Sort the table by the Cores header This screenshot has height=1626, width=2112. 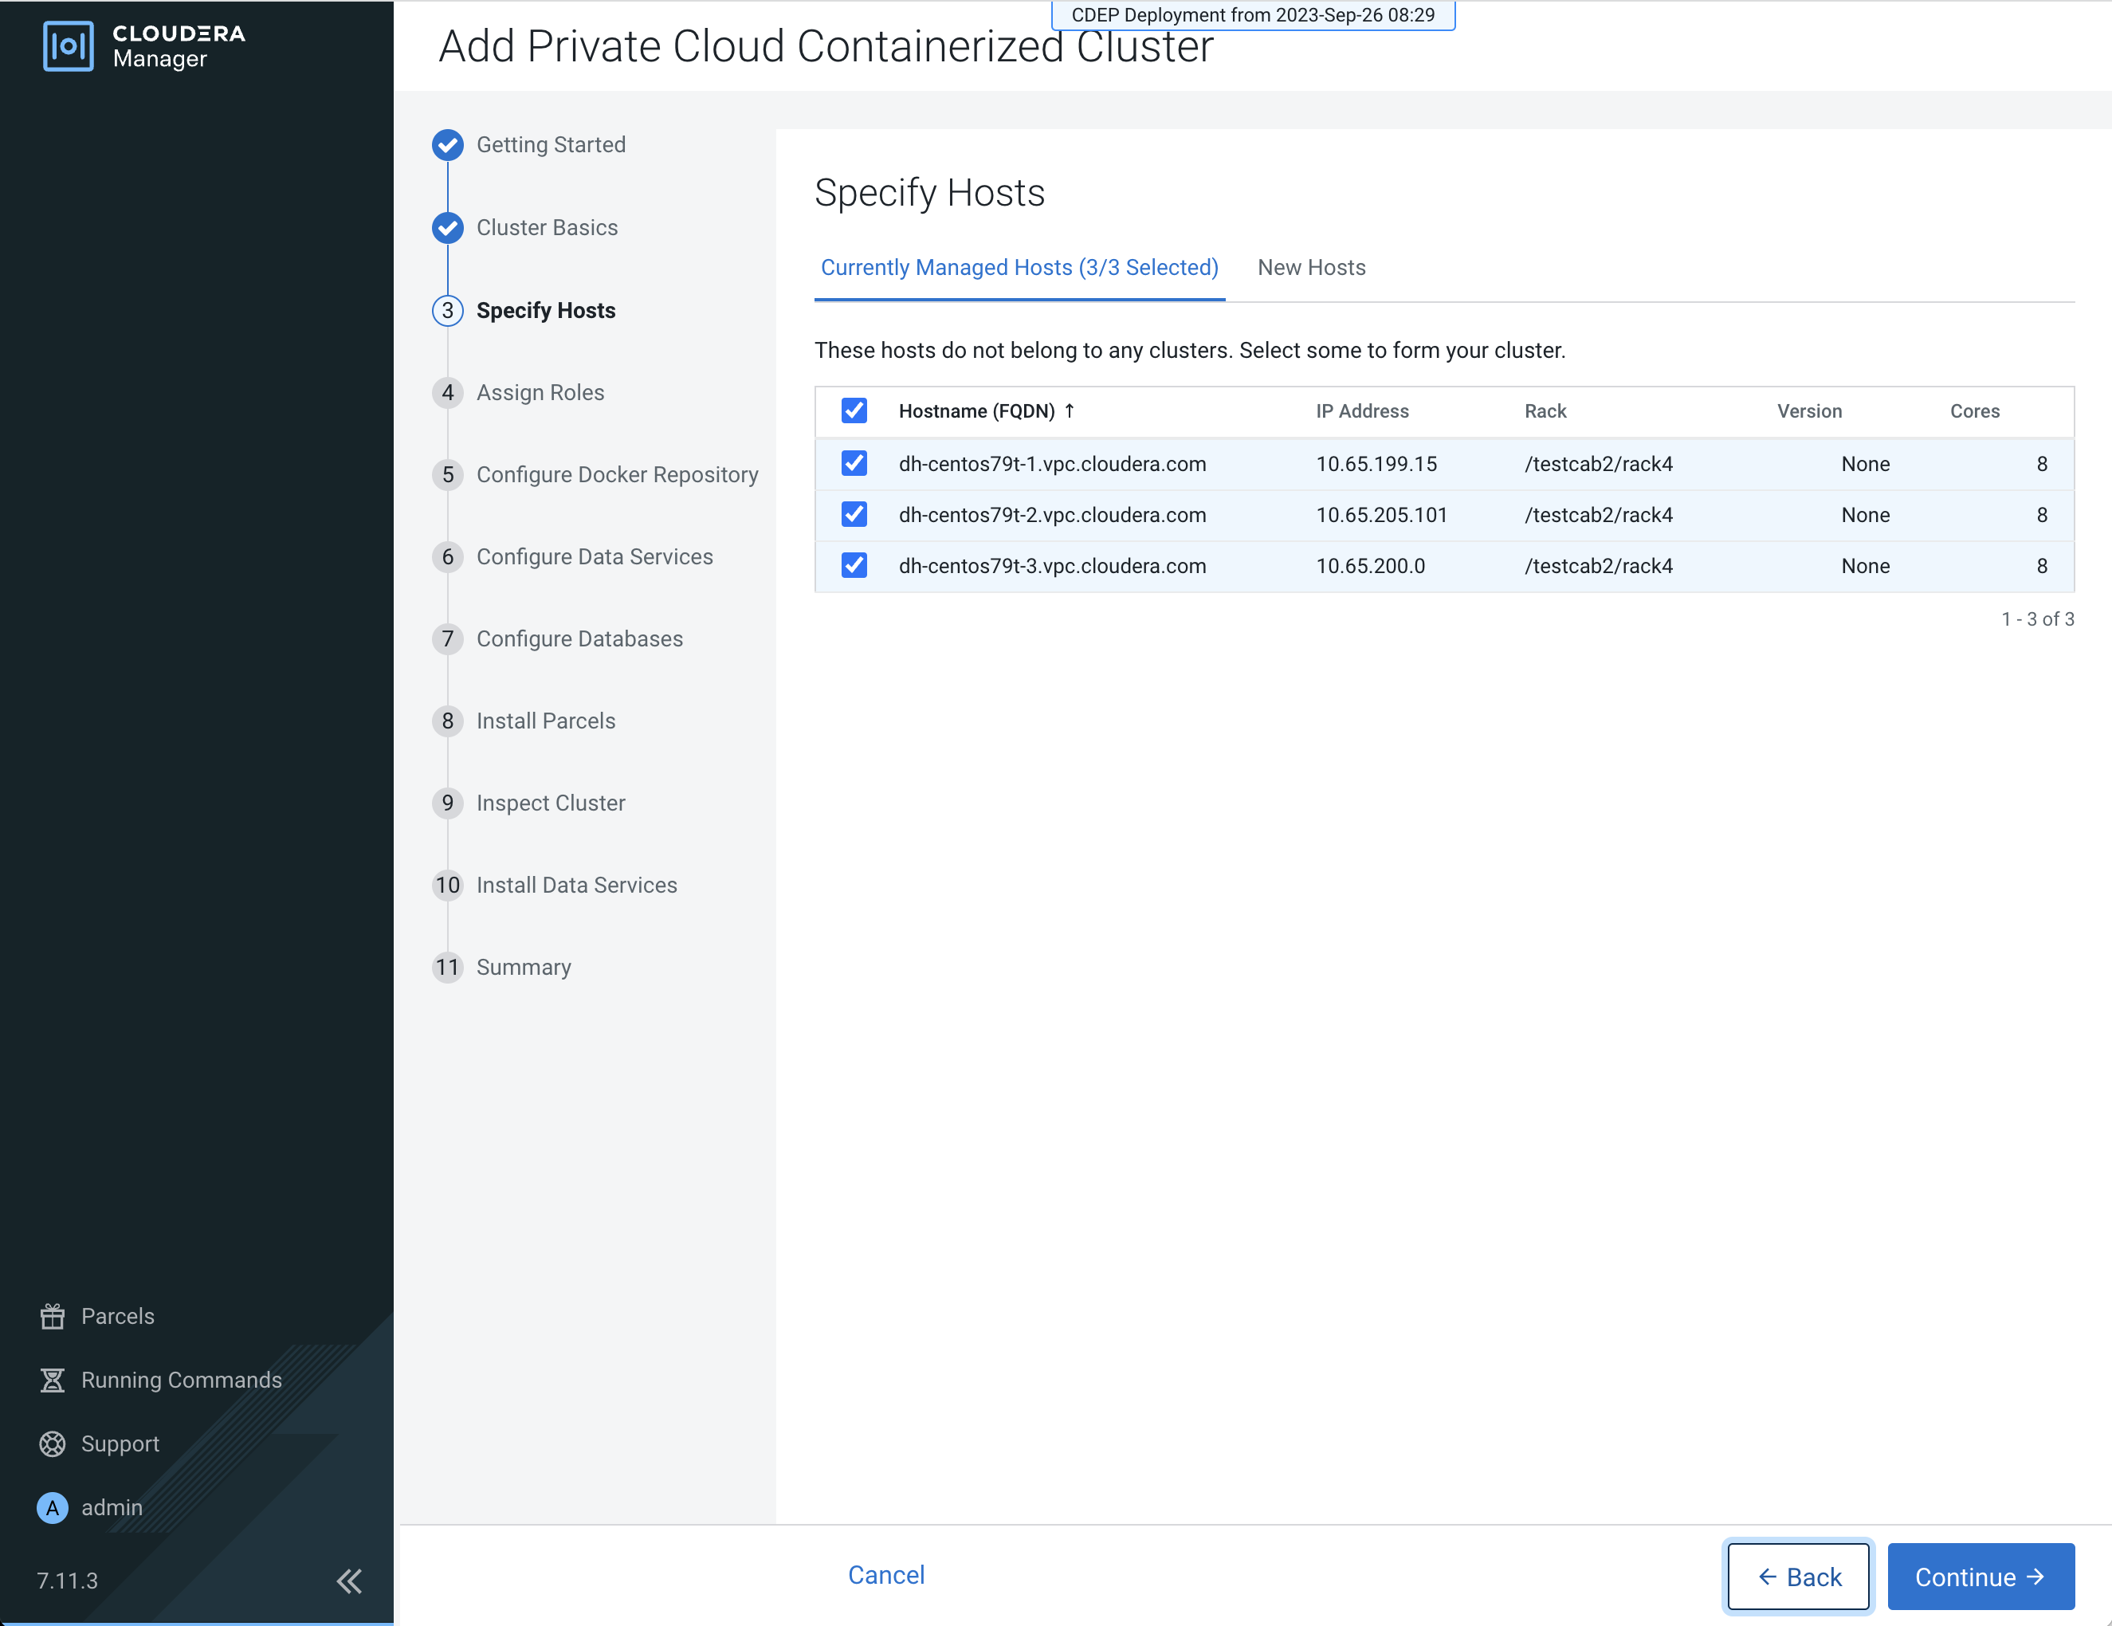pos(1973,411)
